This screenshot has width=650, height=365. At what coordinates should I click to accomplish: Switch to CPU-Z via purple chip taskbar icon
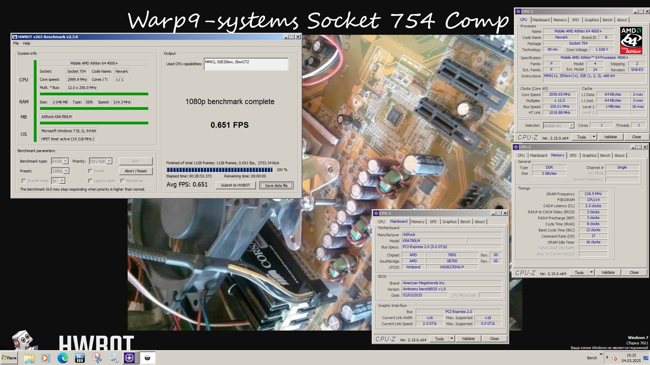coord(129,358)
